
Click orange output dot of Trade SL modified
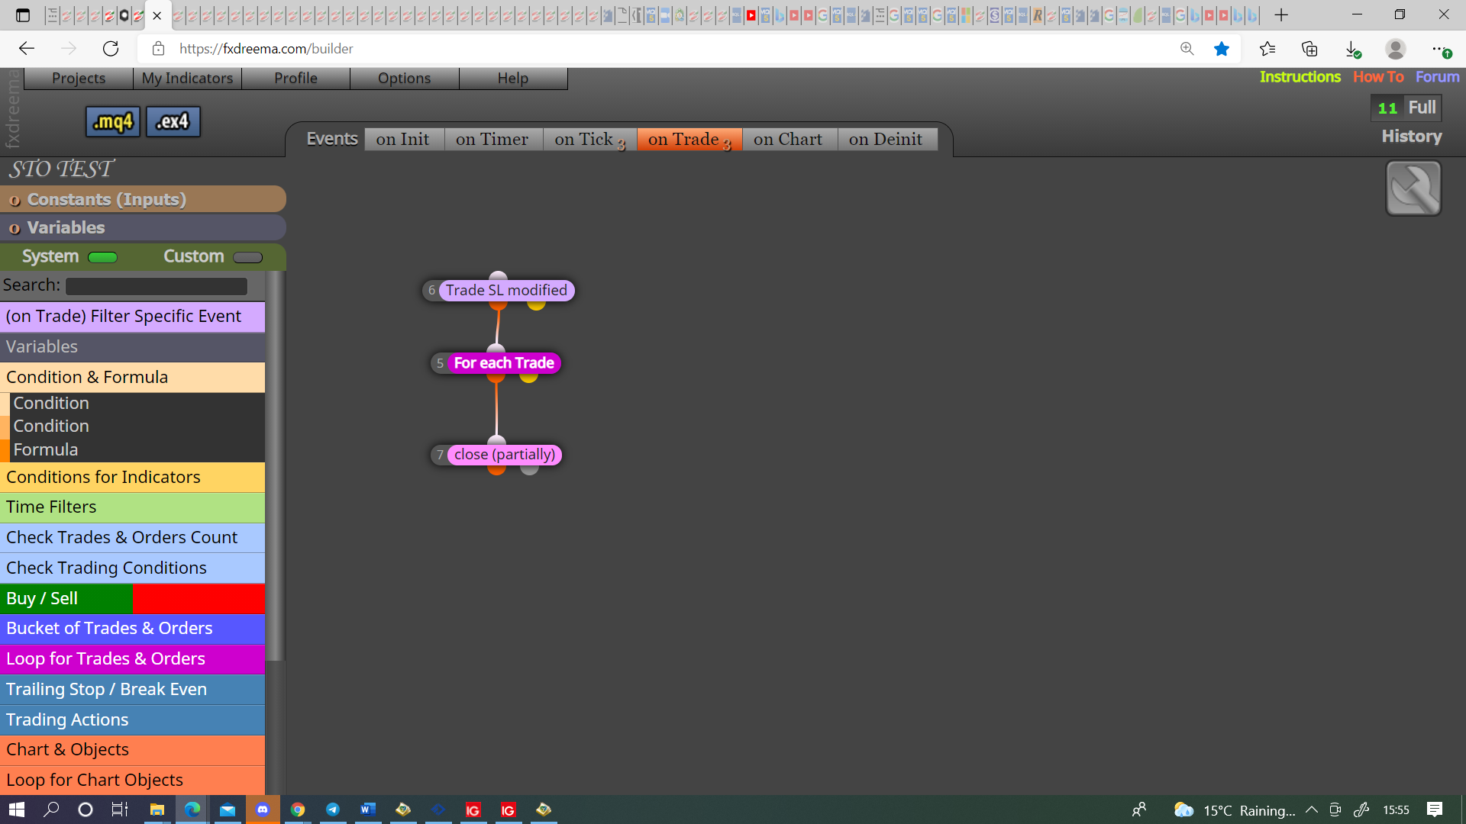(498, 304)
